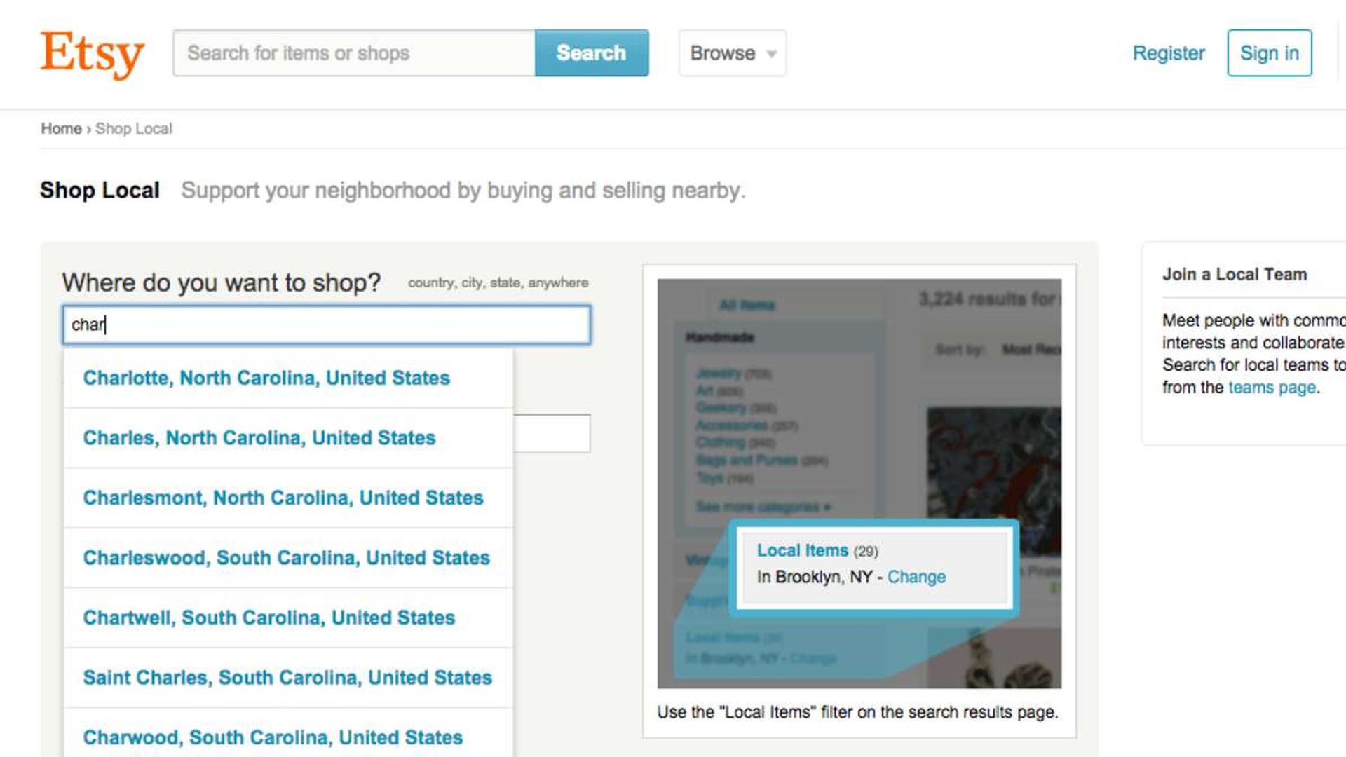Screen dimensions: 1346x757
Task: Select Charlotte, North Carolina suggestion
Action: (x=266, y=378)
